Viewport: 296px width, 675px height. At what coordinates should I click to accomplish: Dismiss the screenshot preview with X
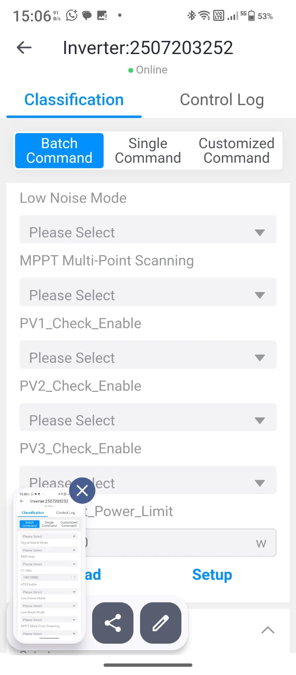coord(82,490)
